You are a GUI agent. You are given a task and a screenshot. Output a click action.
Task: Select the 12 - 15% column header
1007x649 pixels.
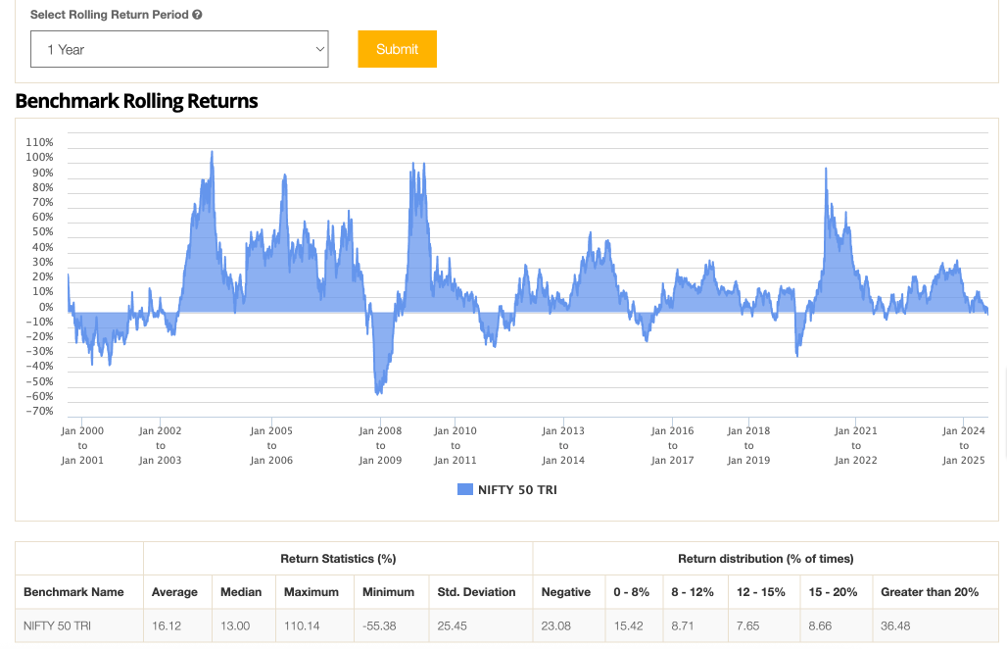coord(760,592)
